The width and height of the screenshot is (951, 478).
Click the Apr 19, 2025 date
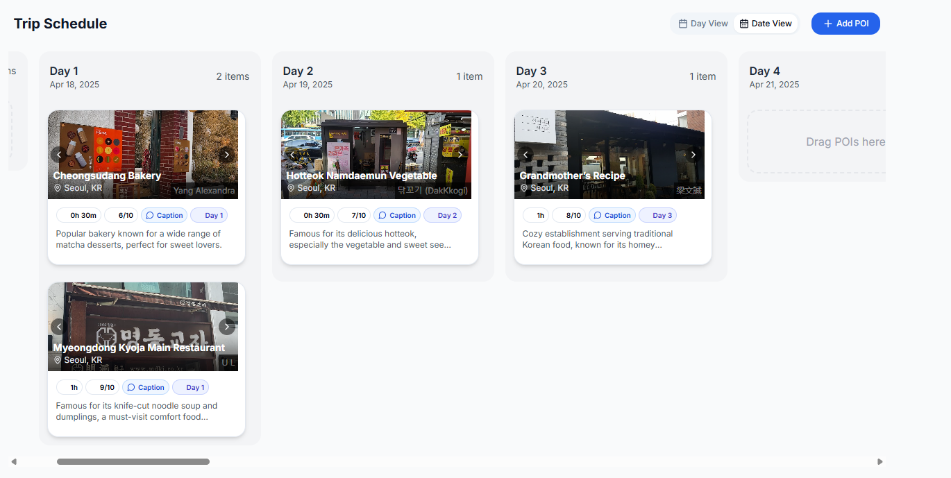pyautogui.click(x=308, y=85)
